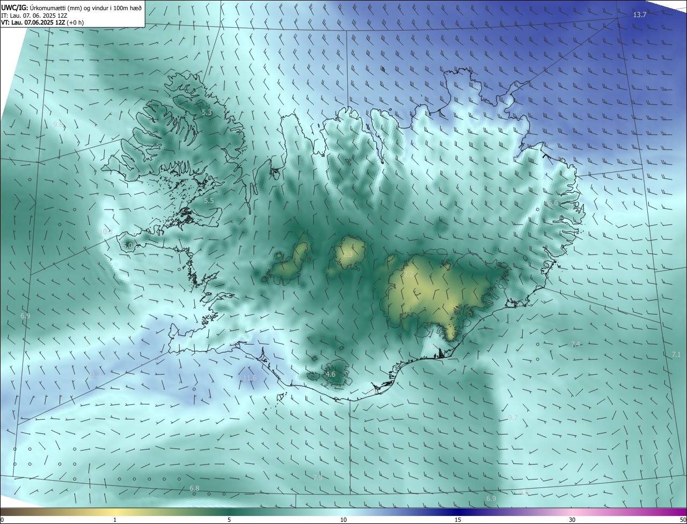This screenshot has height=524, width=687.
Task: Click the '1' tick on the colour scale
Action: pos(115,520)
